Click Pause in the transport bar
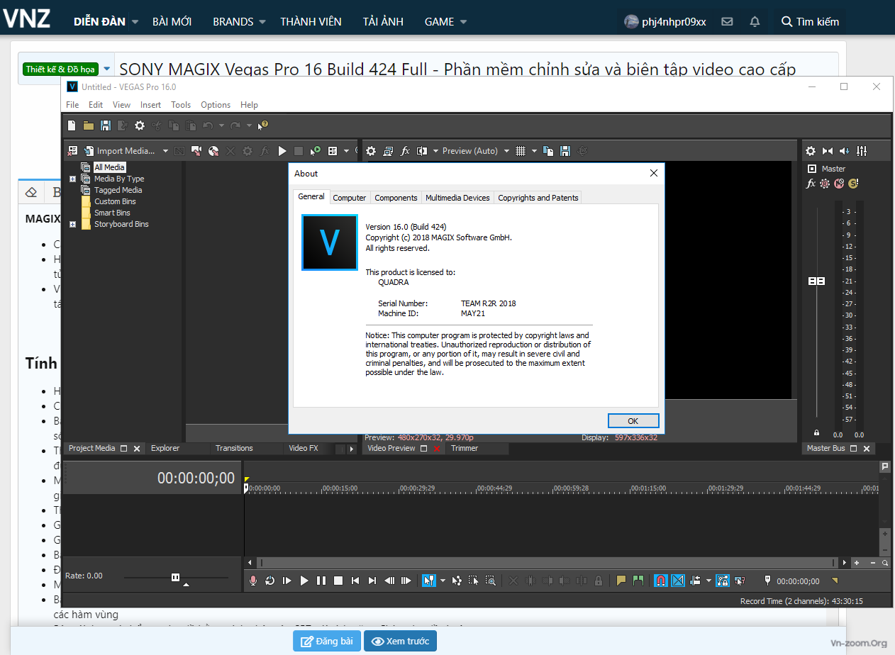 pos(321,581)
